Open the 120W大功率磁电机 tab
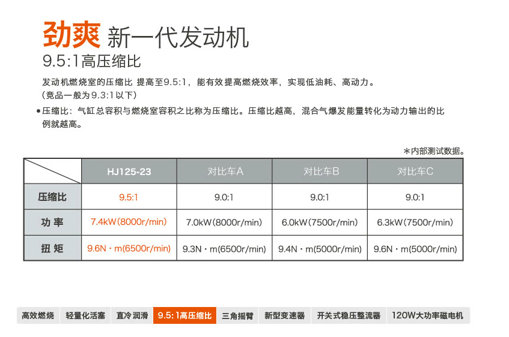509x337 pixels. coord(428,315)
